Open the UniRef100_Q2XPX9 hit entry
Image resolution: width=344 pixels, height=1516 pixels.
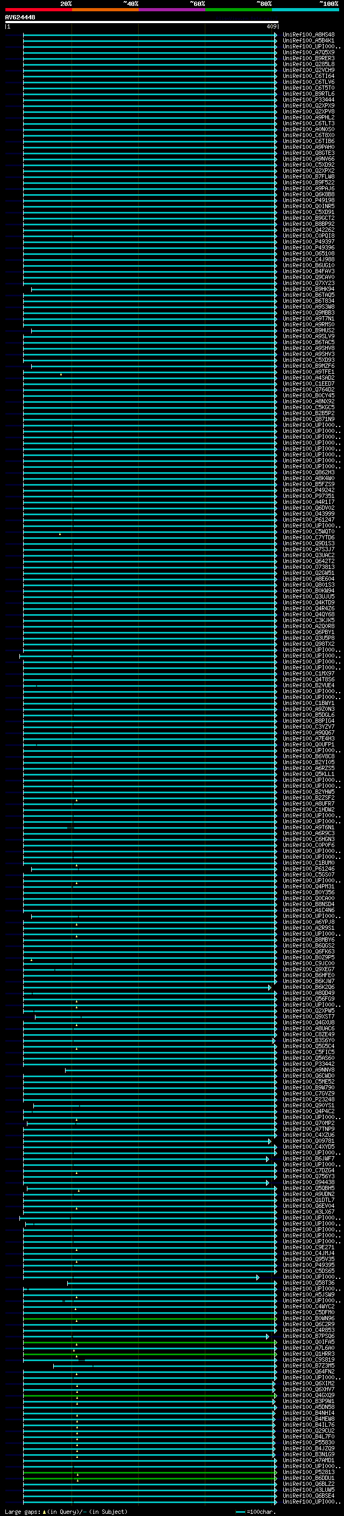point(309,106)
